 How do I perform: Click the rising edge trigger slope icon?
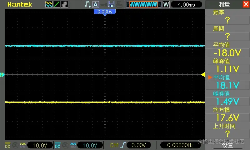123,145
